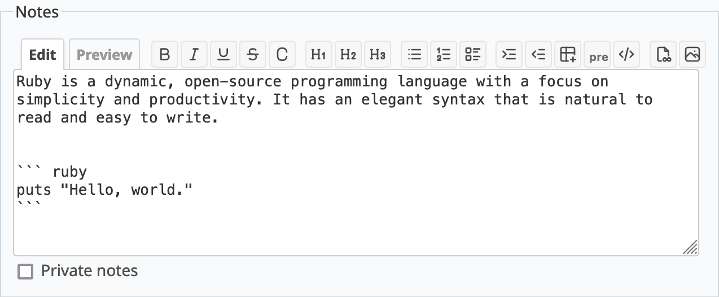Switch to the Edit tab
The width and height of the screenshot is (719, 297).
(x=43, y=55)
